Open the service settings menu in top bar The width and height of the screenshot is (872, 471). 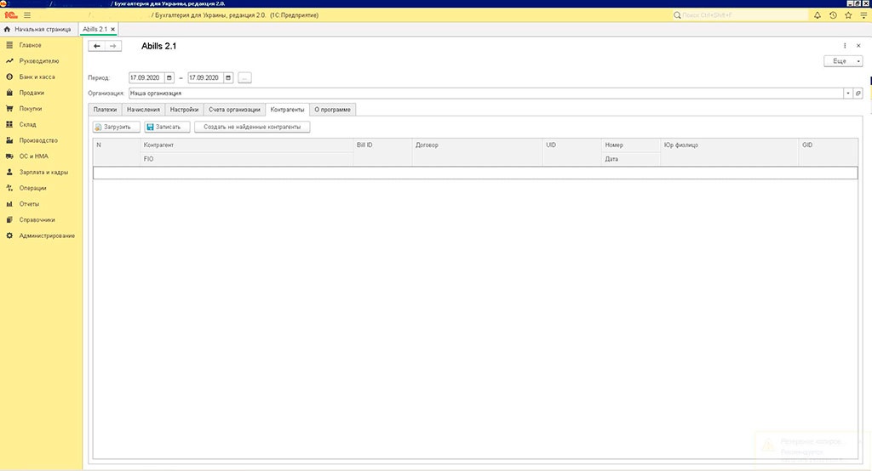point(862,15)
